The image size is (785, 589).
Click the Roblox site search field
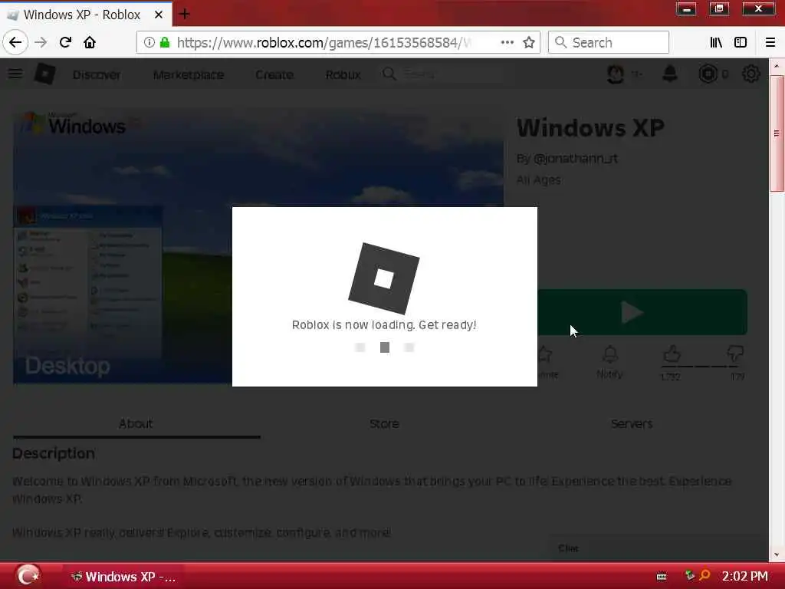point(451,74)
